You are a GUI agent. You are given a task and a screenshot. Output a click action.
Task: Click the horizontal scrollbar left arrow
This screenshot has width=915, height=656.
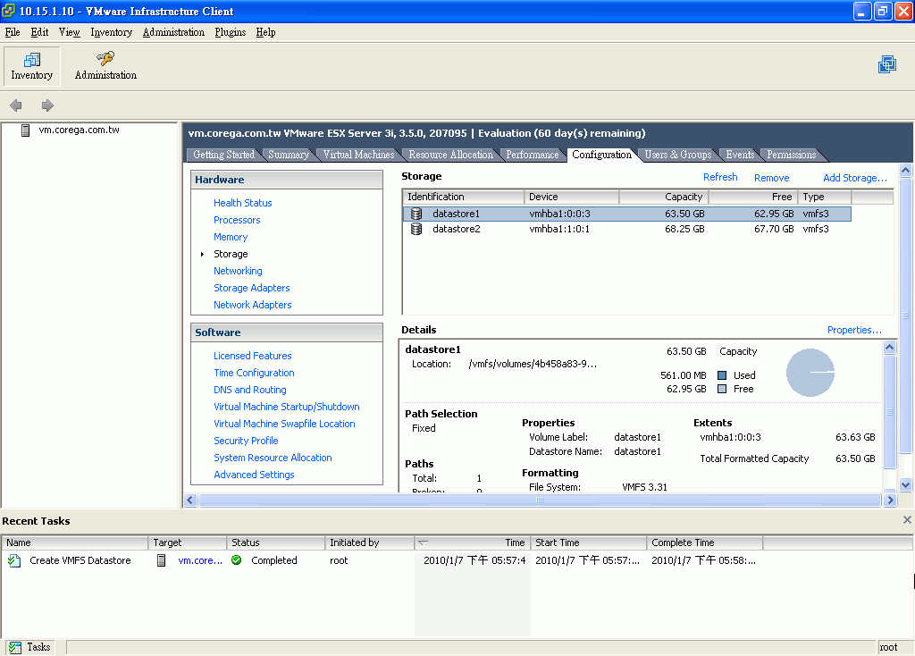tap(190, 500)
